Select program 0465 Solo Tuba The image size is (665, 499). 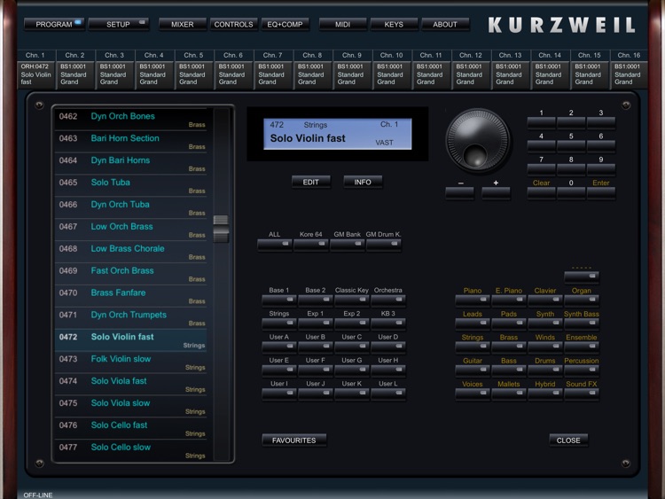pos(130,185)
